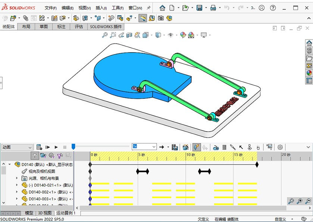This screenshot has height=222, width=313.
Task: Move the animation playback time slider handle
Action: tap(73, 147)
